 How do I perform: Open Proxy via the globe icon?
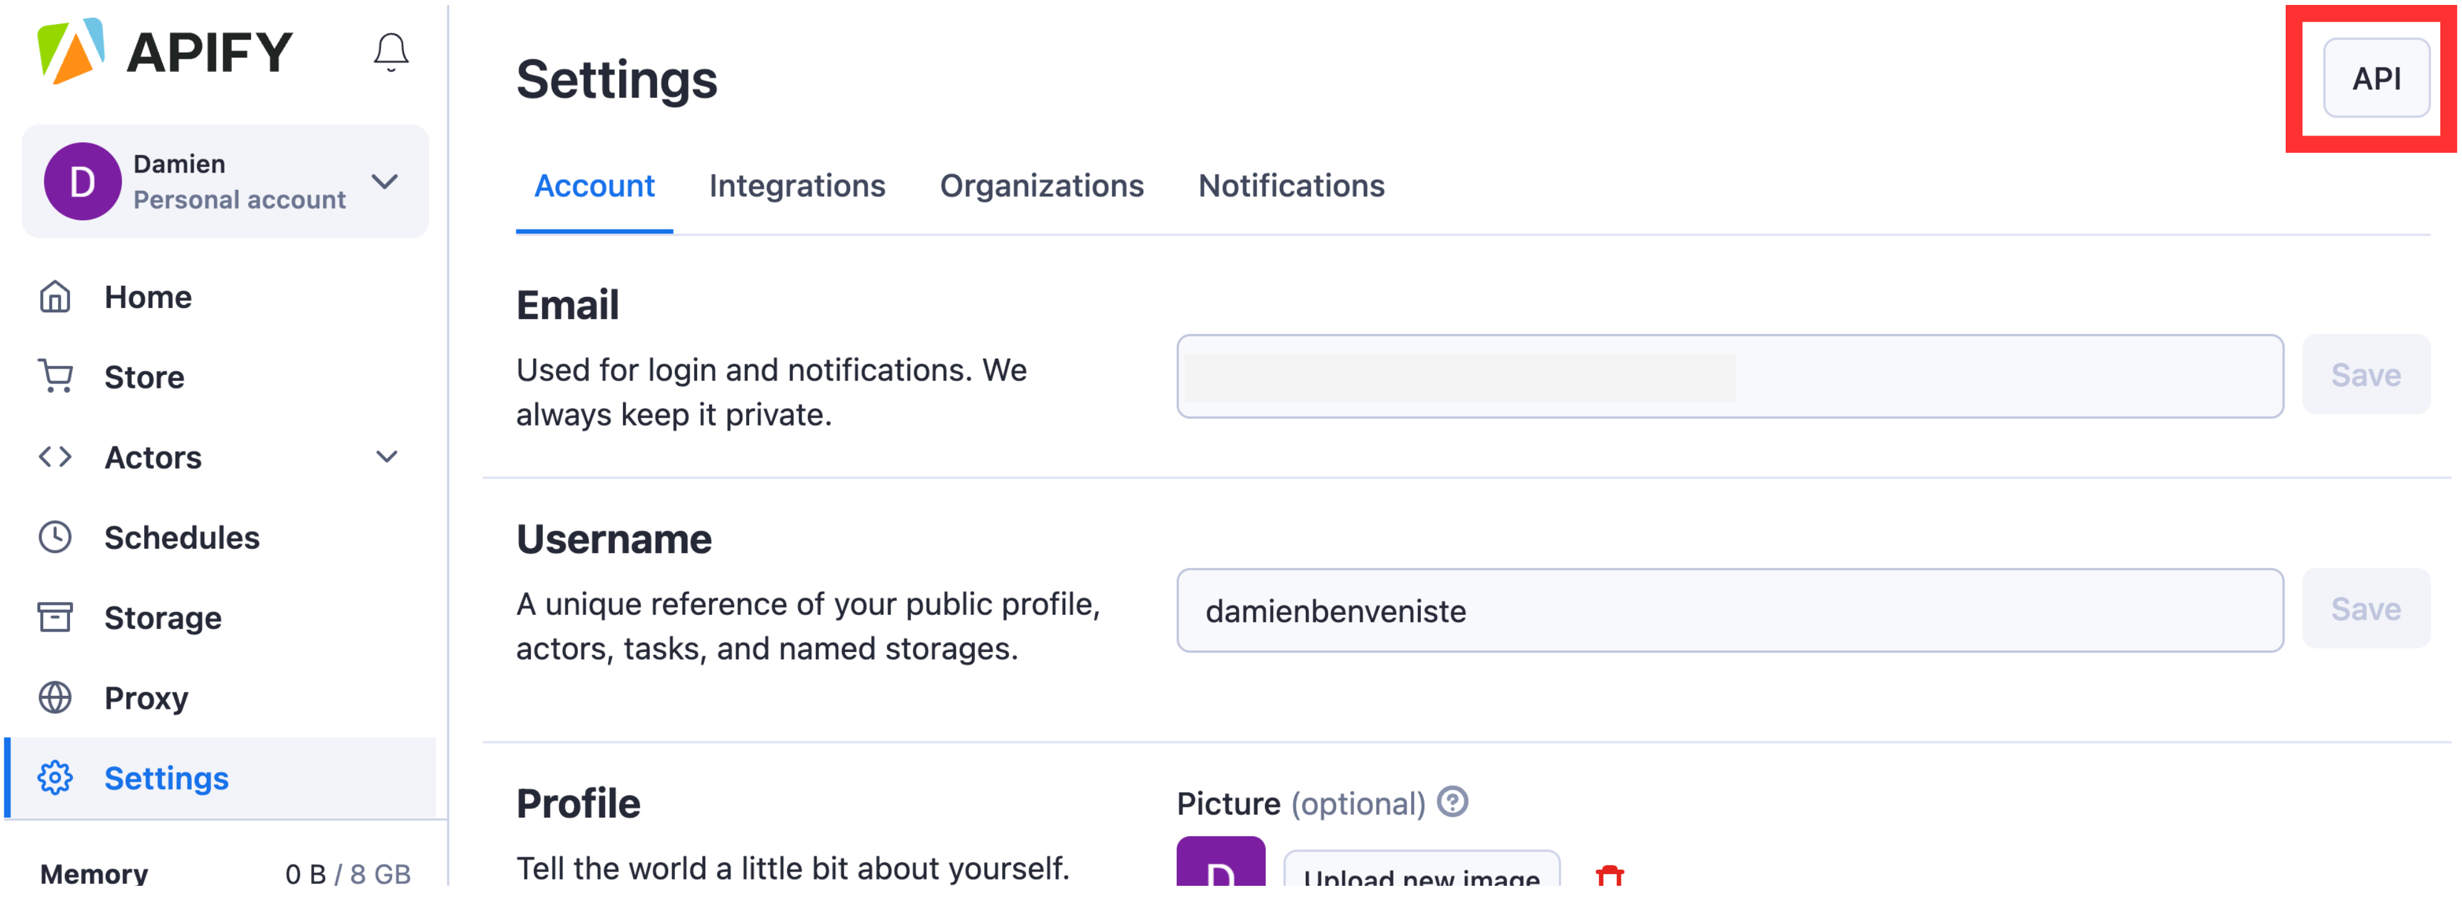coord(54,698)
